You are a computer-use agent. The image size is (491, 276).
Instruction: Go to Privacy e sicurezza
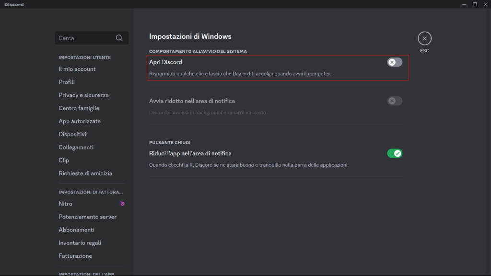coord(83,95)
